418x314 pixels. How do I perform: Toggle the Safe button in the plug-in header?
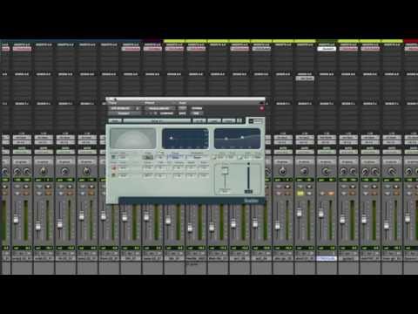coord(182,113)
